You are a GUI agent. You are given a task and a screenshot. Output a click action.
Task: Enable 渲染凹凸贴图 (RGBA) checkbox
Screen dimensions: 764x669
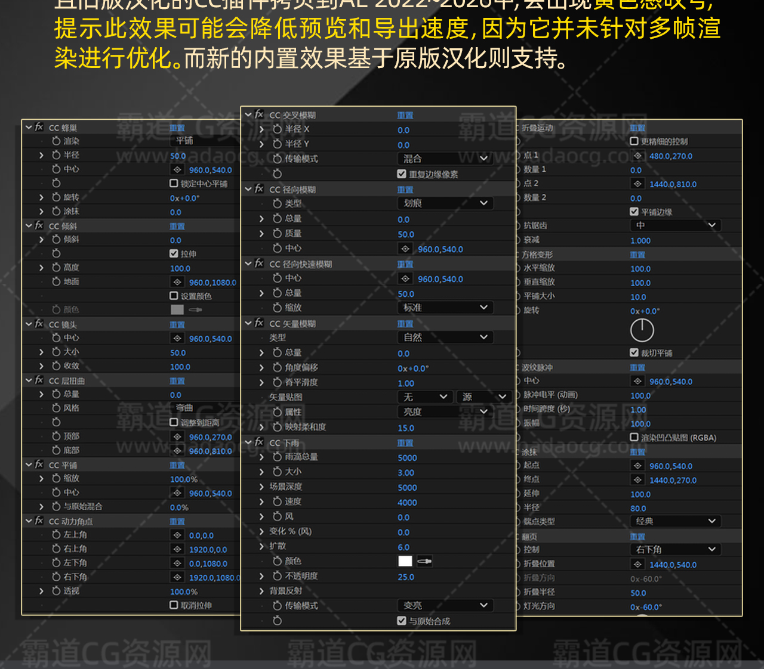pos(634,438)
